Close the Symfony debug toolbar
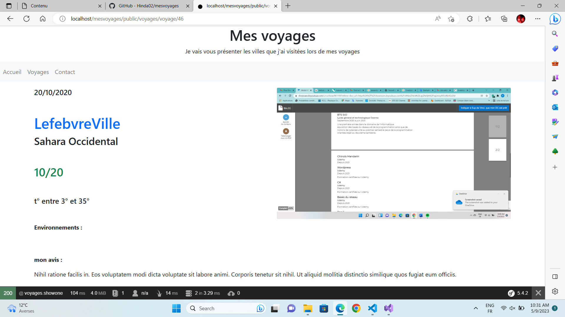 538,293
